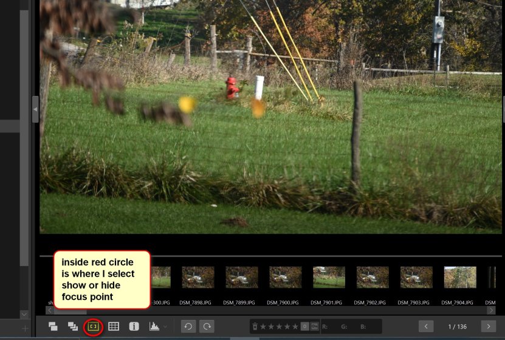Click the trash icon in rating bar
The width and height of the screenshot is (505, 340).
255,327
